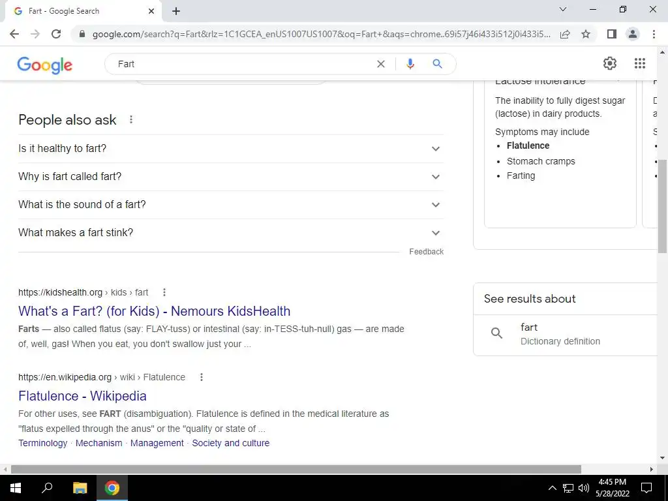Open Google quick settings gear
Viewport: 668px width, 501px height.
pos(610,63)
